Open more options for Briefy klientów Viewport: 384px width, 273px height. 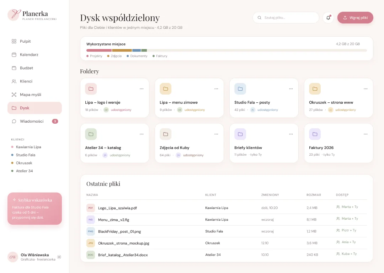pos(291,134)
